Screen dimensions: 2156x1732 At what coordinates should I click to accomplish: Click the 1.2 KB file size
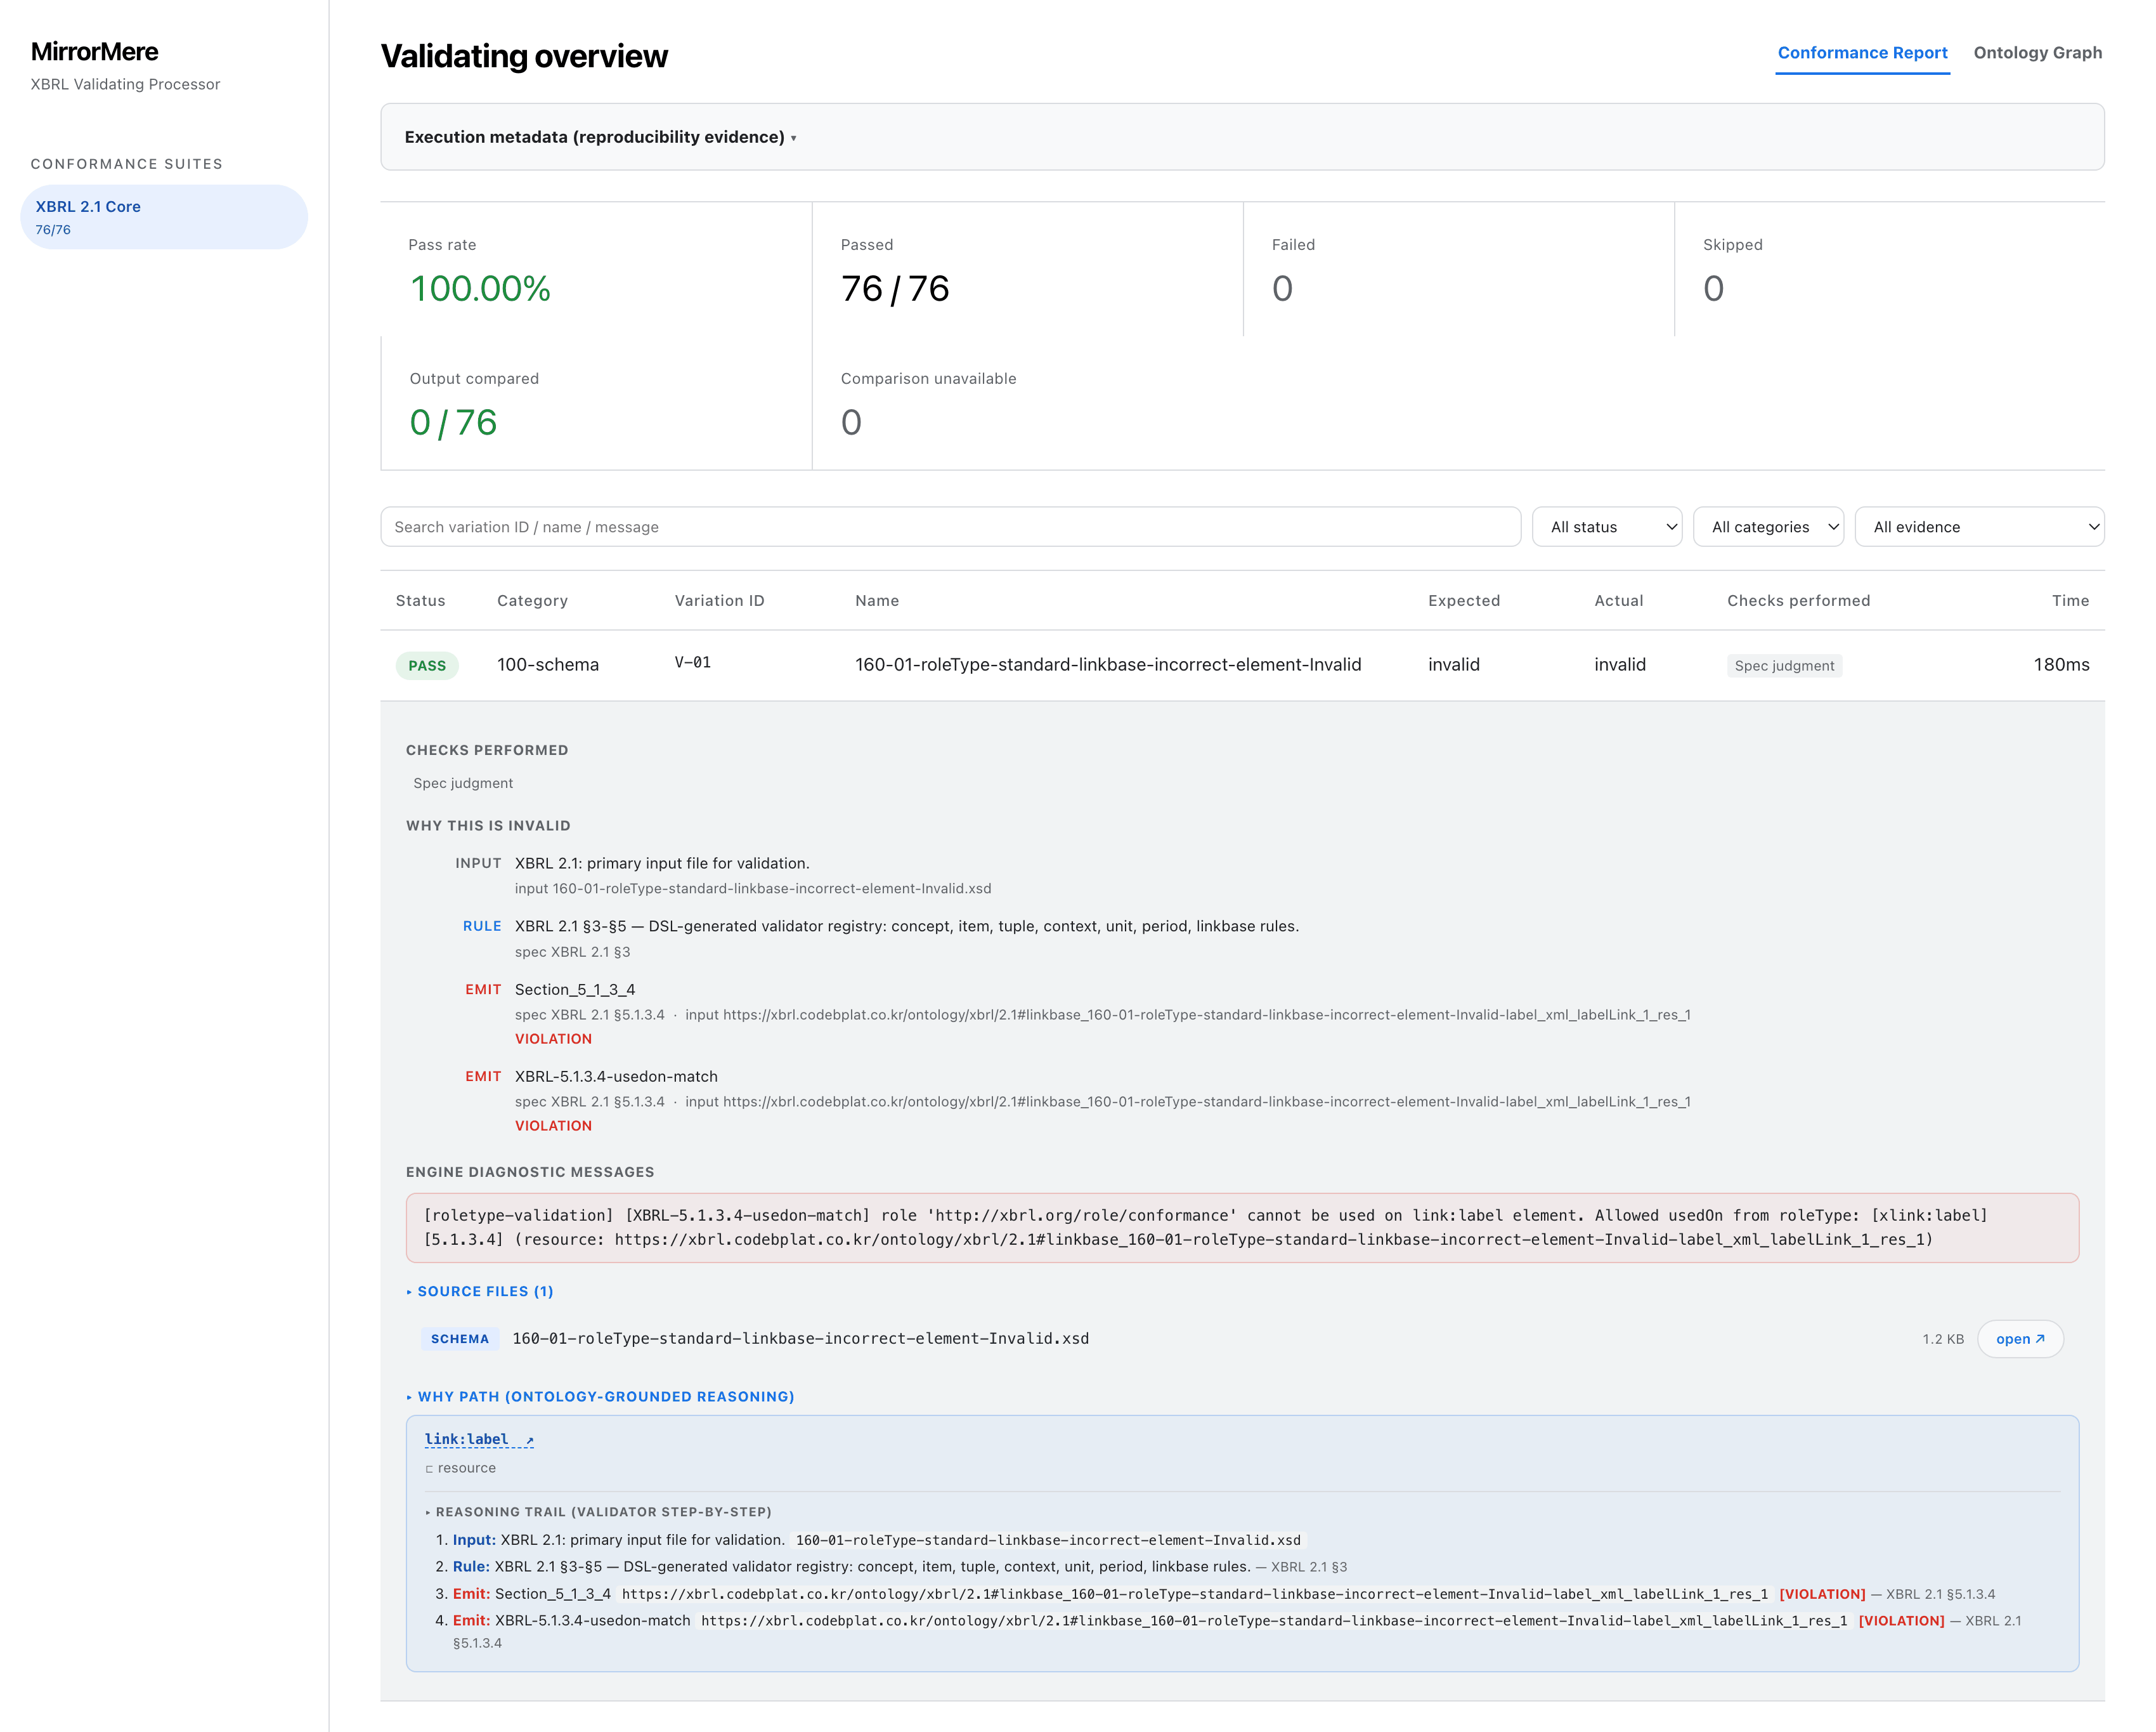[1942, 1339]
